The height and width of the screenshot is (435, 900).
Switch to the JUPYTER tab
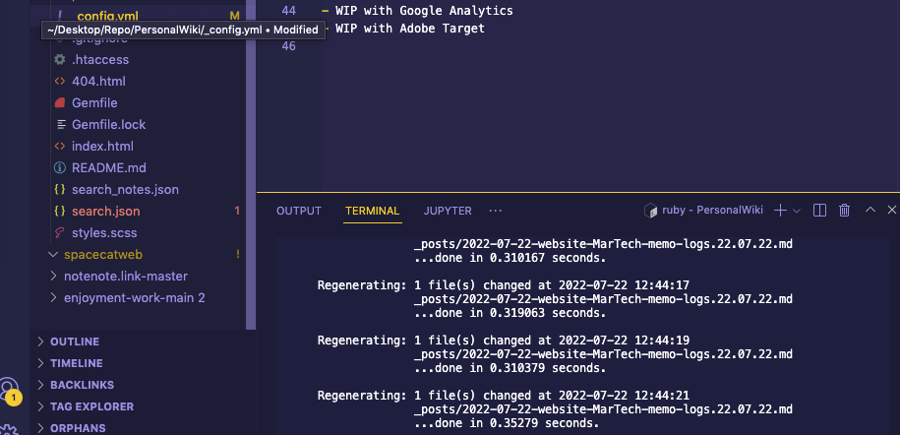pos(448,211)
